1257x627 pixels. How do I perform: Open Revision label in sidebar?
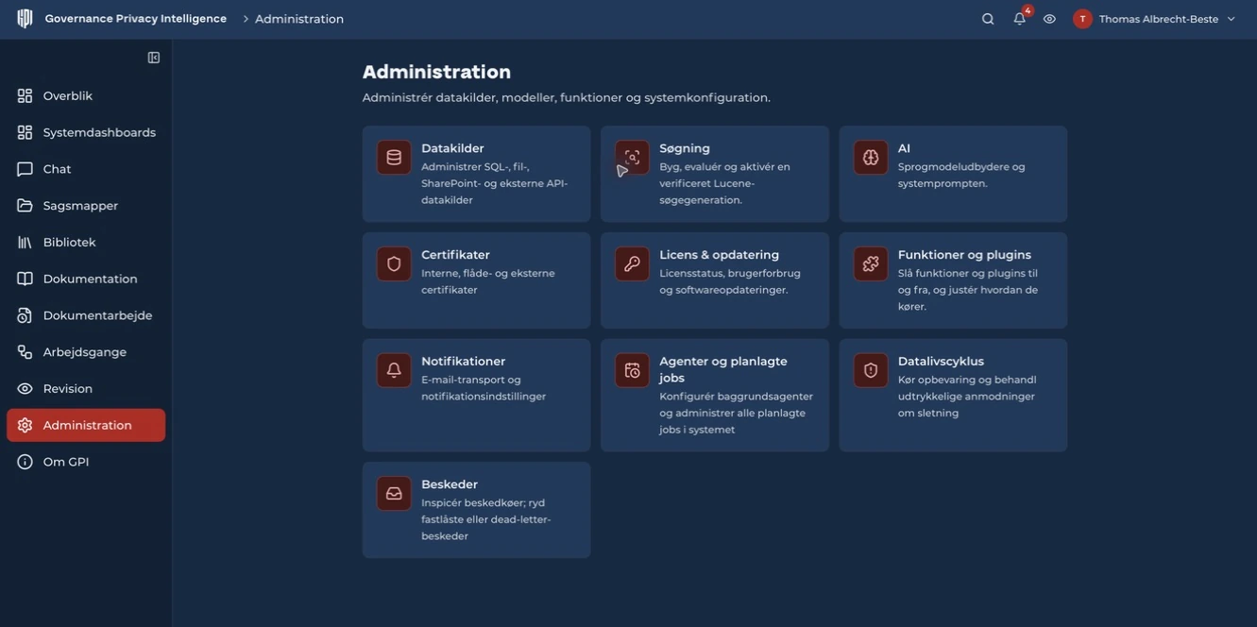click(68, 389)
